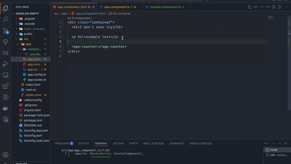Open terminal panel more actions ellipsis

pyautogui.click(x=274, y=143)
